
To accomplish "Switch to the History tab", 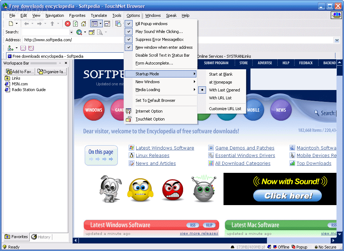I will tap(41, 237).
